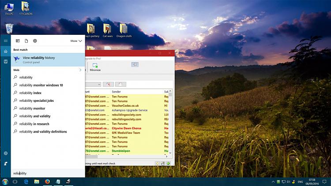Click the pin icon in mail window toolbar

coord(135,64)
